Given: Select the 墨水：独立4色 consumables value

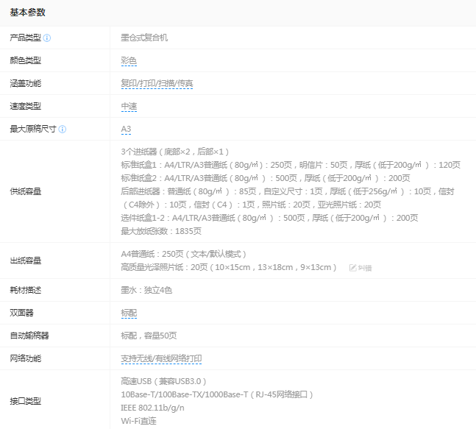Looking at the screenshot, I should [x=146, y=290].
